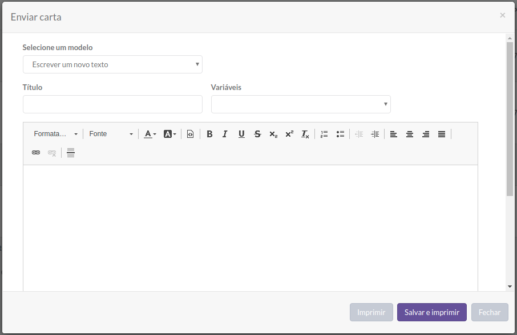Toggle bold formatting in the editor

click(209, 134)
